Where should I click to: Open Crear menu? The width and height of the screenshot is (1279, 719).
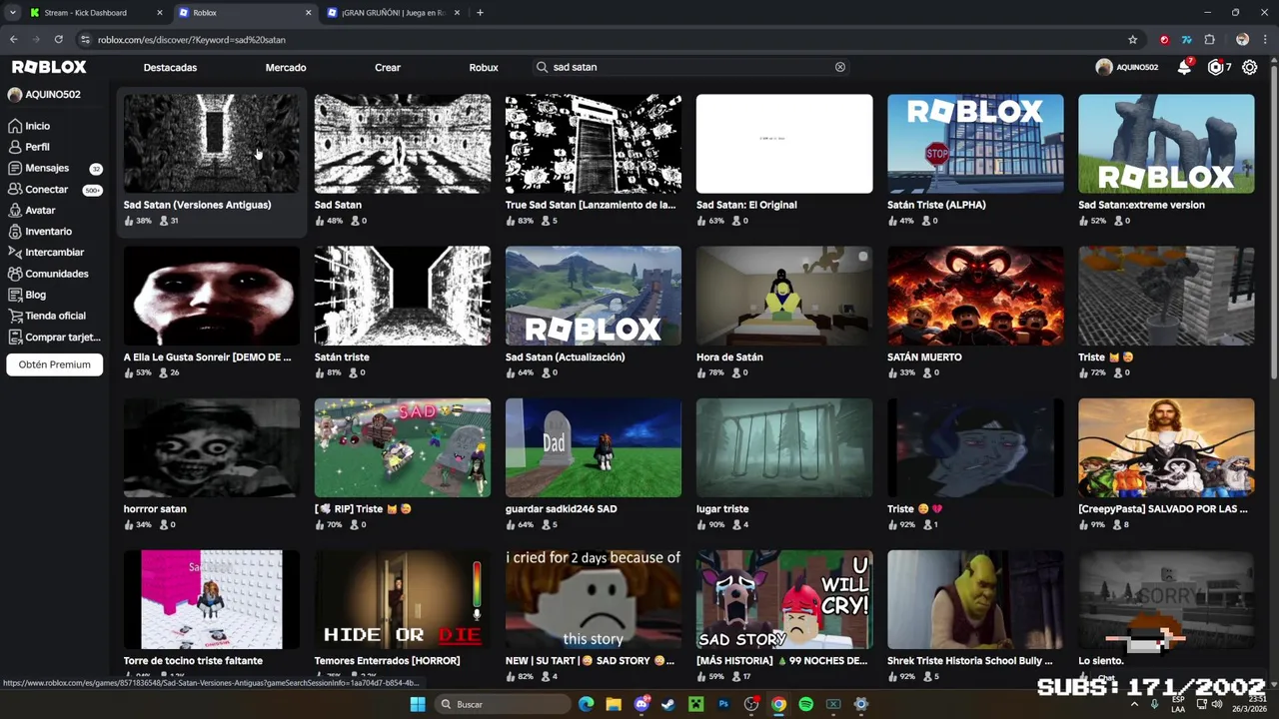click(x=388, y=67)
